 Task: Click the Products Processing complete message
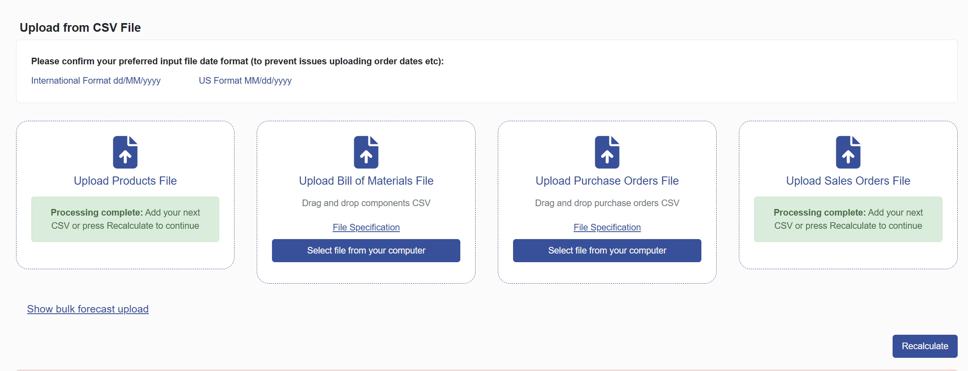pos(125,219)
